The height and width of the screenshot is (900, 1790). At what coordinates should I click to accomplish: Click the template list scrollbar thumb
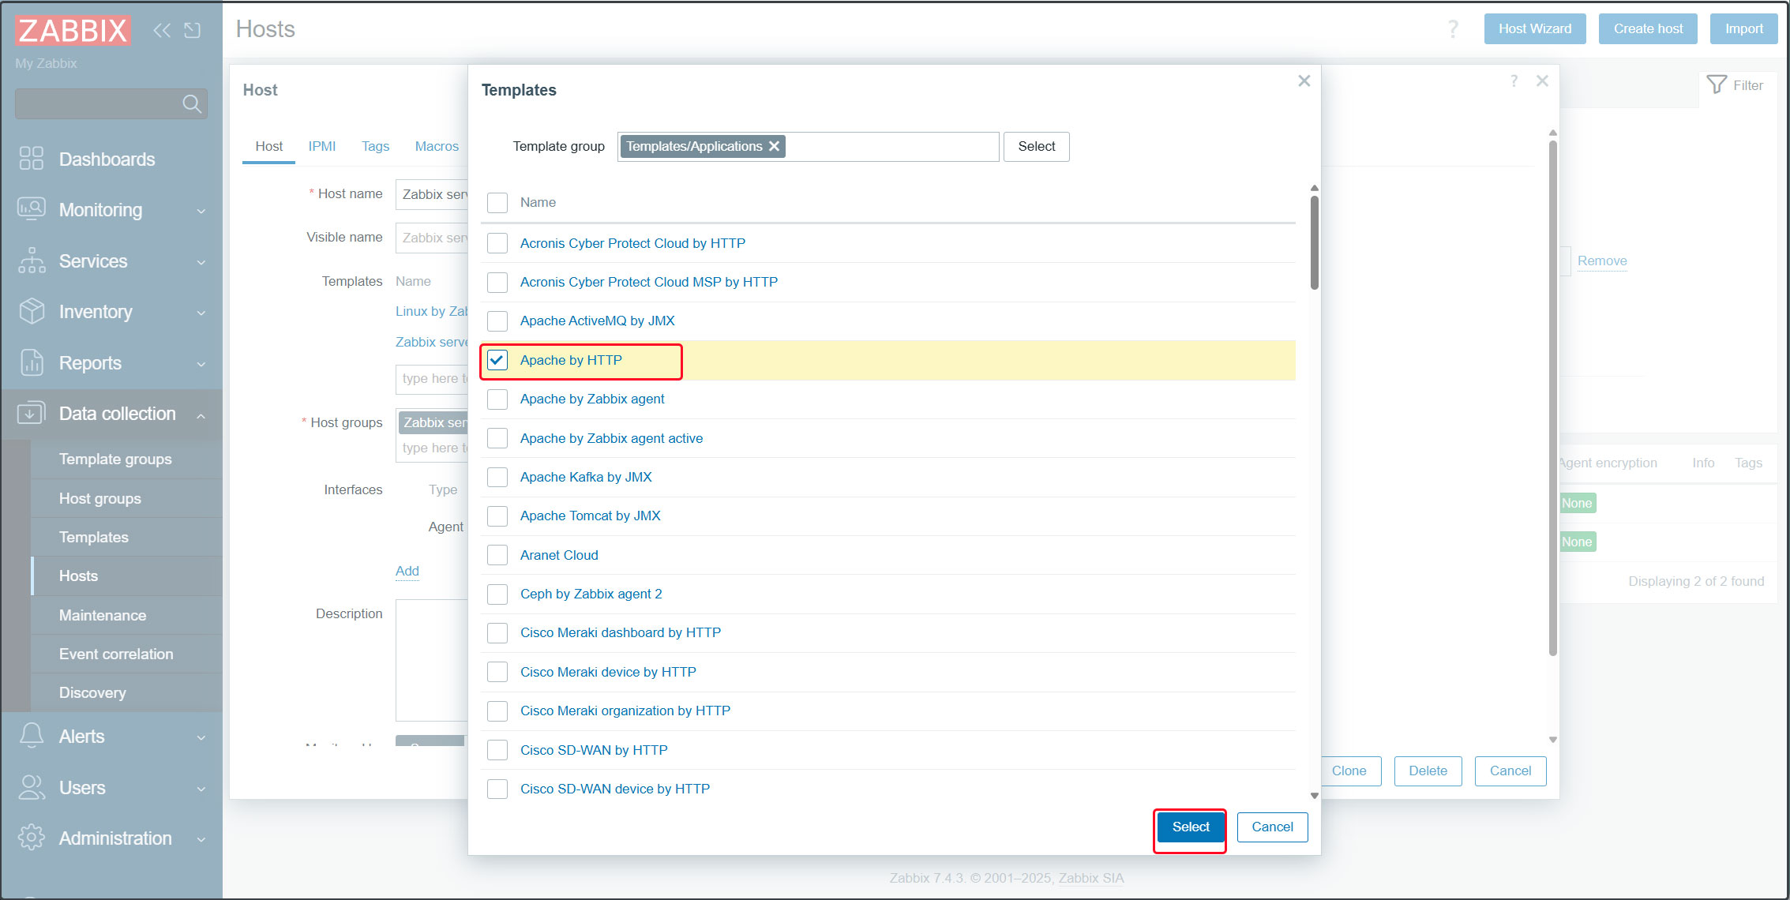pos(1314,241)
